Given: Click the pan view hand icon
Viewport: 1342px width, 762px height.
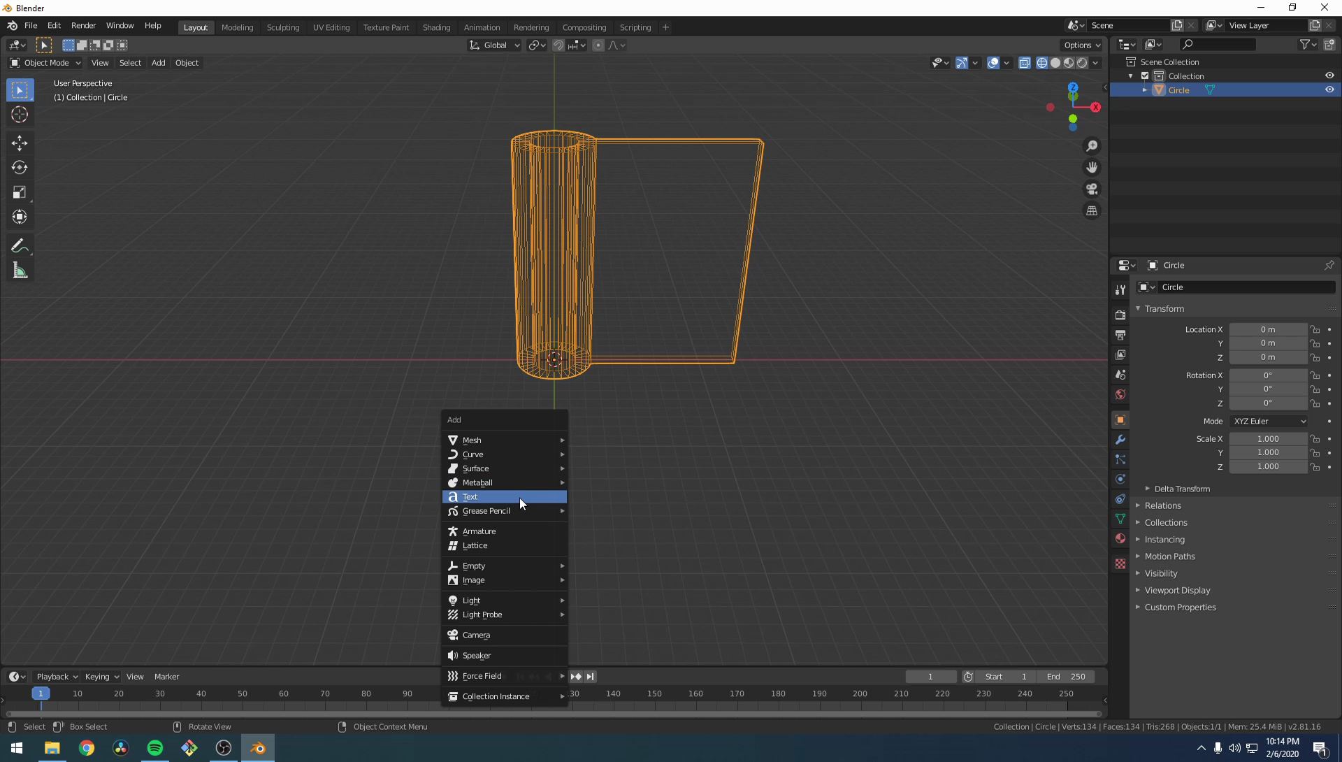Looking at the screenshot, I should pos(1092,168).
